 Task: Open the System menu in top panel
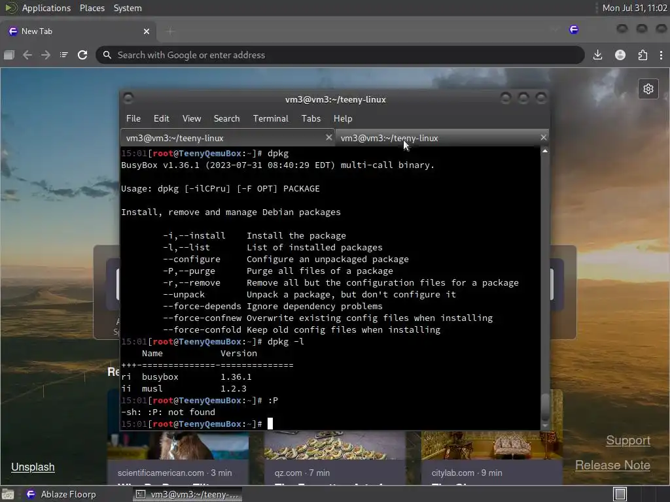128,8
